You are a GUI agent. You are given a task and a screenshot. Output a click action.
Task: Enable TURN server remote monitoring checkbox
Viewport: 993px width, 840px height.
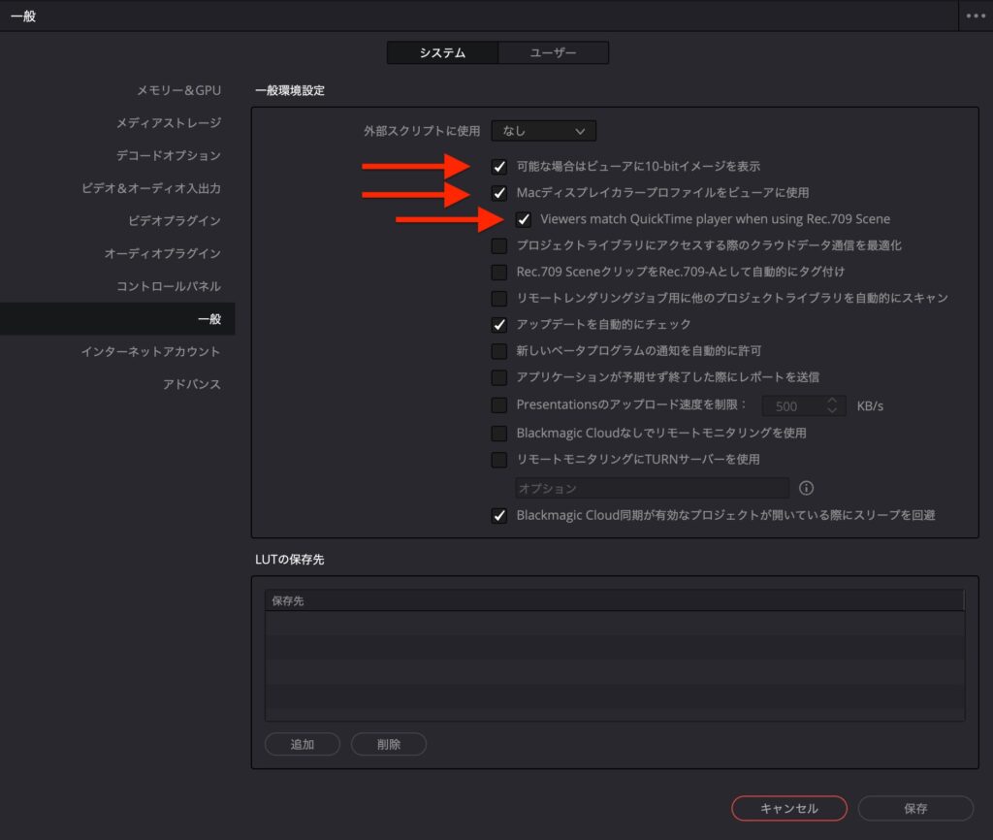[499, 459]
